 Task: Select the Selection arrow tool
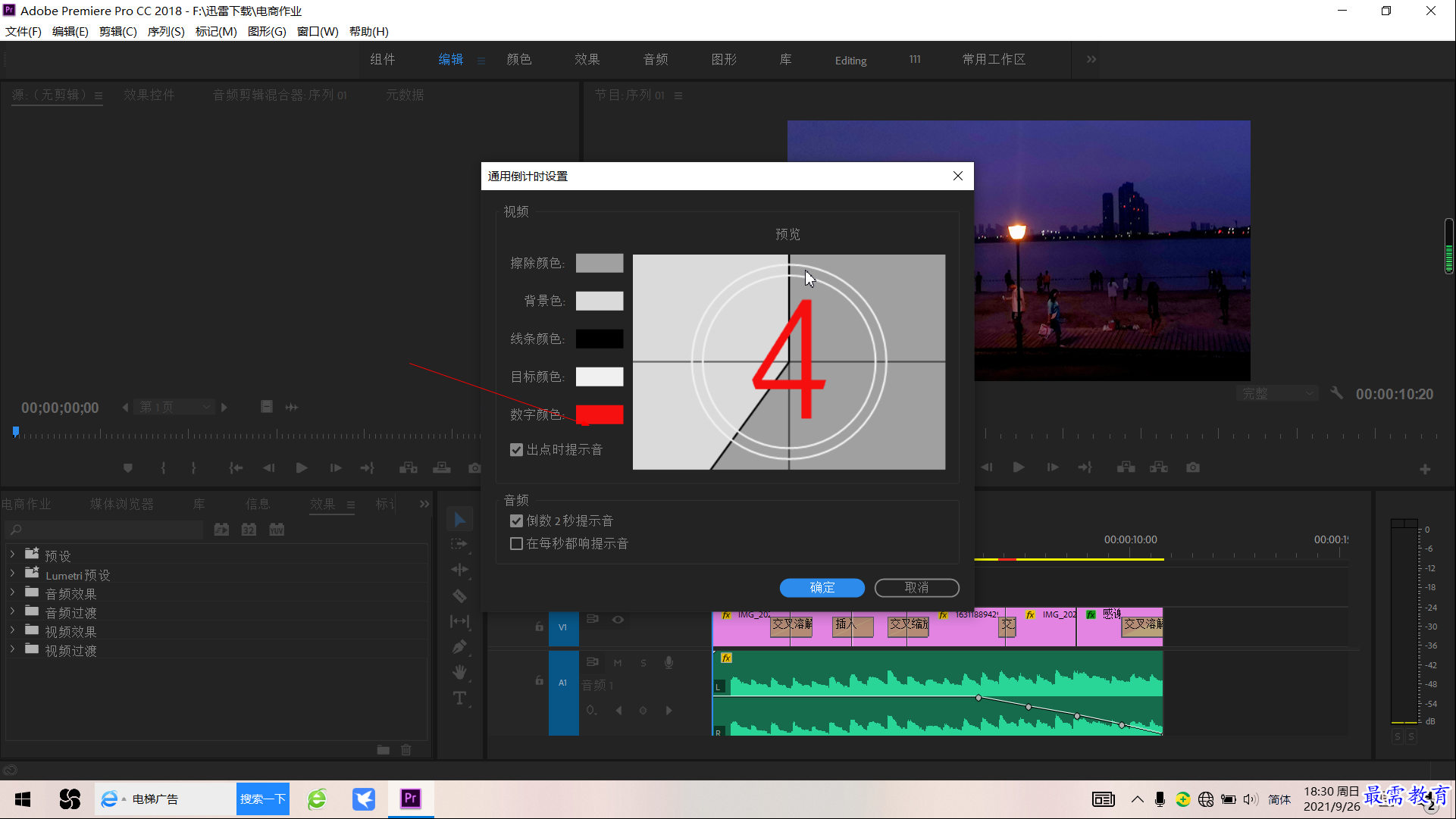(x=459, y=519)
